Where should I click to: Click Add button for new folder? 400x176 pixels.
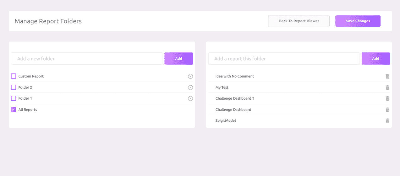[178, 59]
